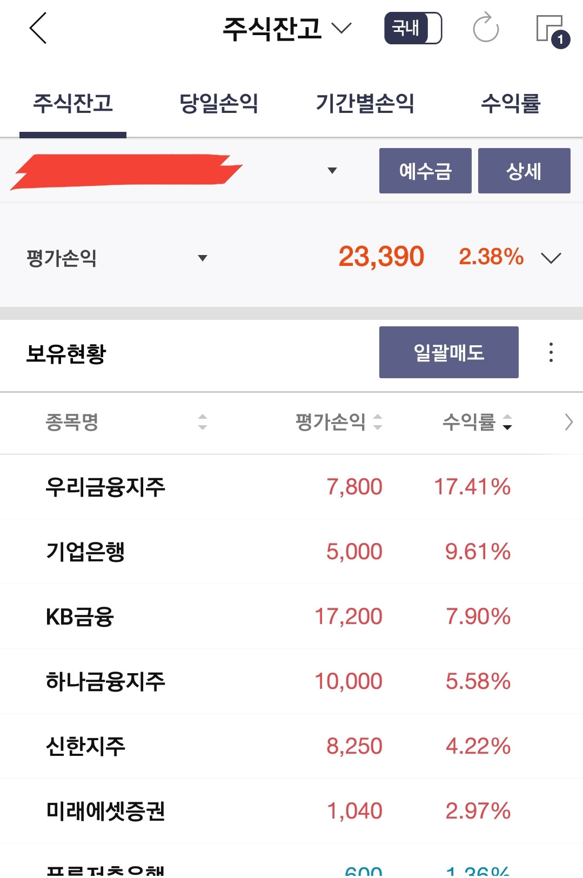Open the 평가손익 type dropdown

[x=203, y=258]
